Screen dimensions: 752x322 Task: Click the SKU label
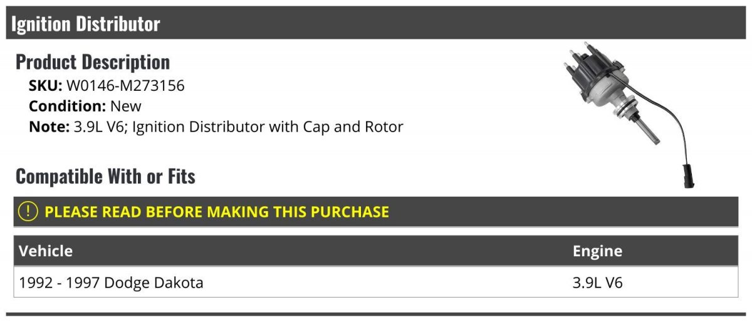pyautogui.click(x=45, y=86)
